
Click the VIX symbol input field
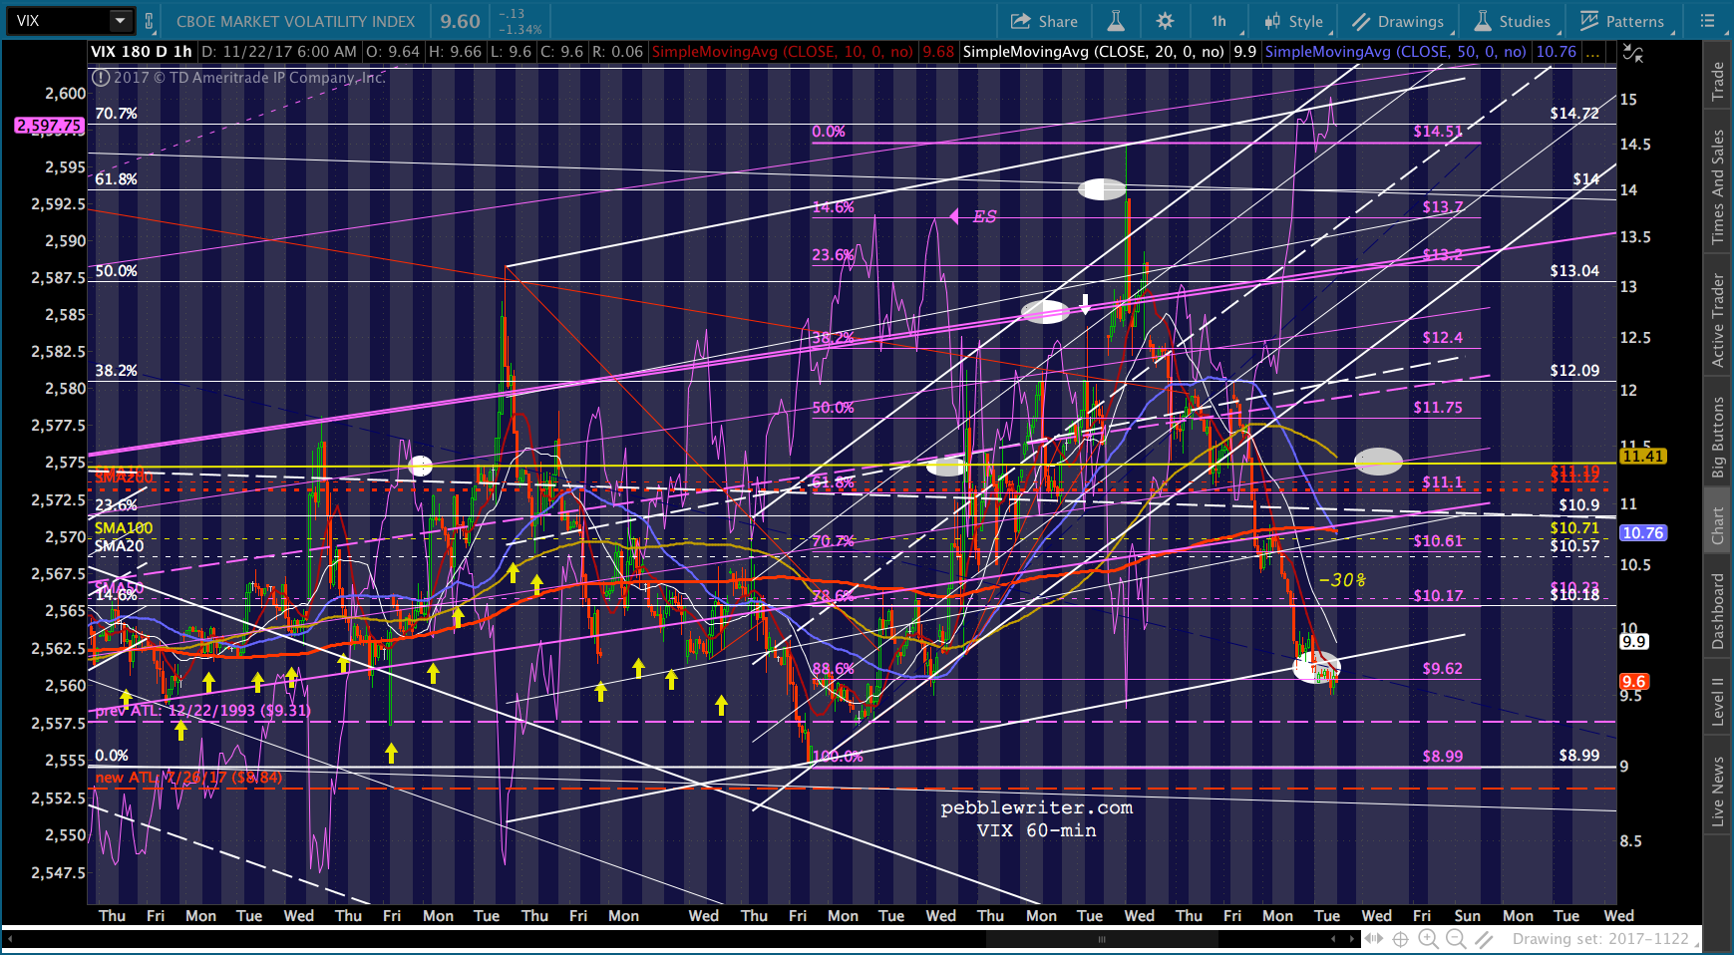tap(58, 21)
